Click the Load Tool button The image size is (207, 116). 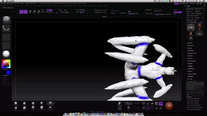tap(191, 9)
